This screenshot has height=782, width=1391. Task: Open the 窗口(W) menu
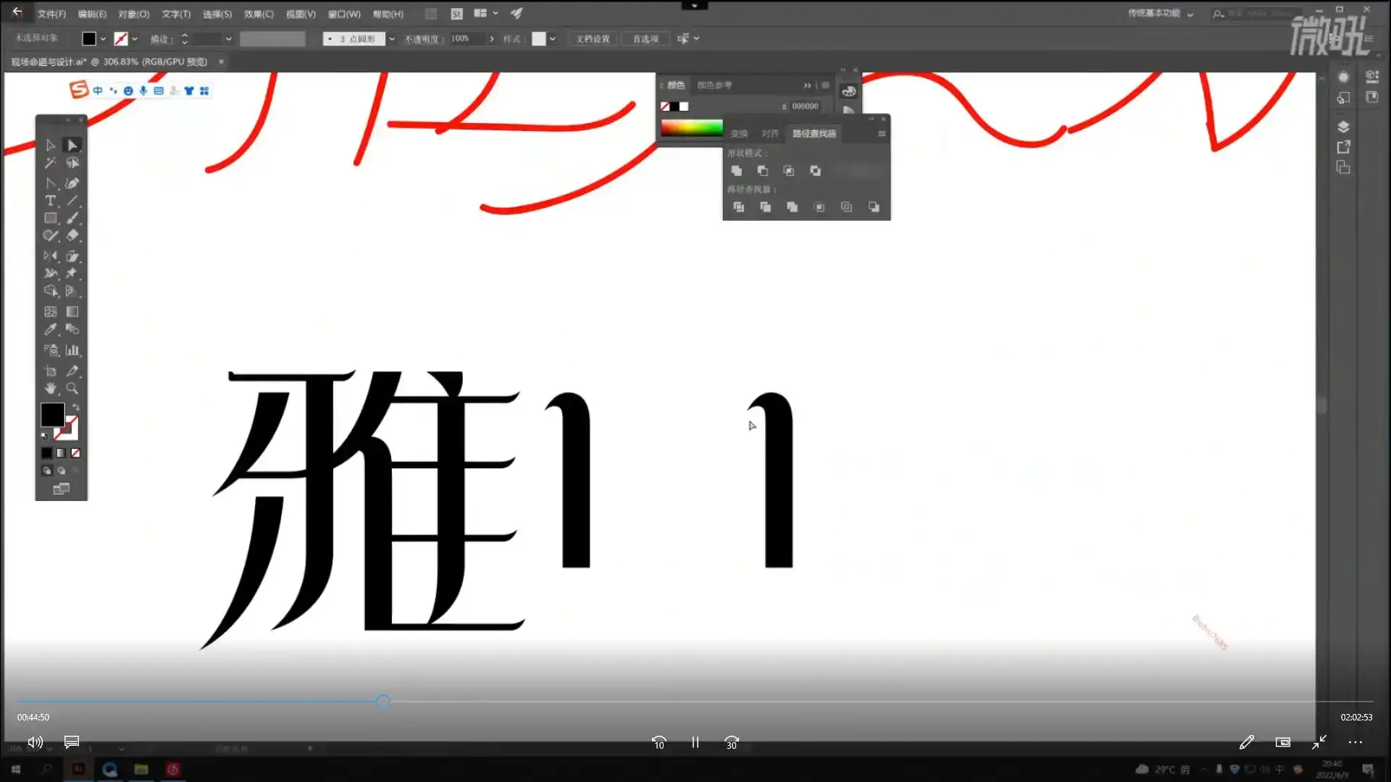pyautogui.click(x=345, y=13)
